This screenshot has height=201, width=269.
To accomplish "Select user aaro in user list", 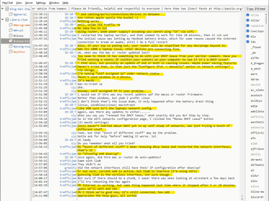I will (254, 74).
